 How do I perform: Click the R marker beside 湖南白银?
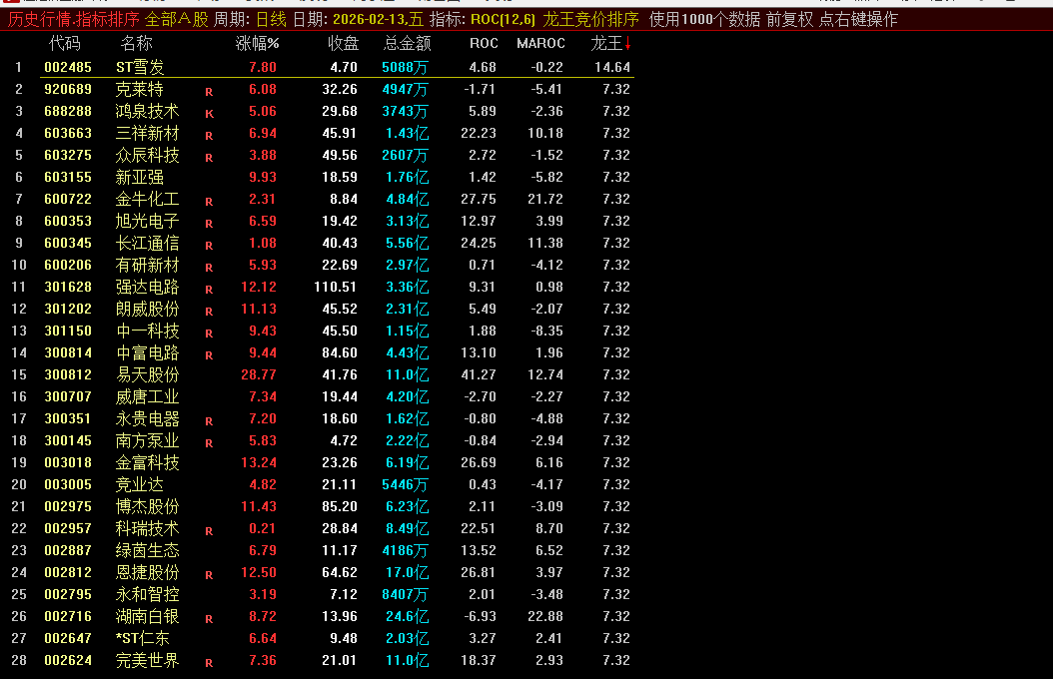pyautogui.click(x=209, y=619)
